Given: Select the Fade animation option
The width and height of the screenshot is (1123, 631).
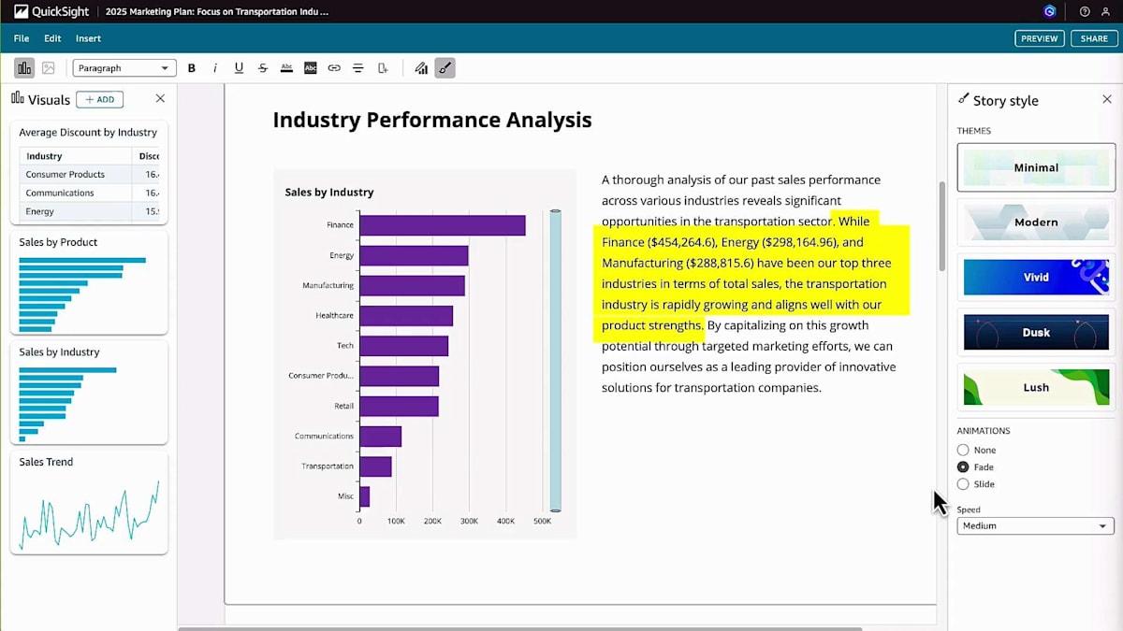Looking at the screenshot, I should pyautogui.click(x=963, y=466).
